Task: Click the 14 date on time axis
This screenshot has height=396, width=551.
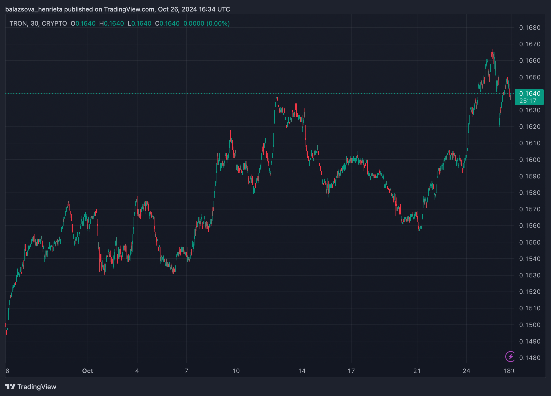Action: (x=302, y=371)
